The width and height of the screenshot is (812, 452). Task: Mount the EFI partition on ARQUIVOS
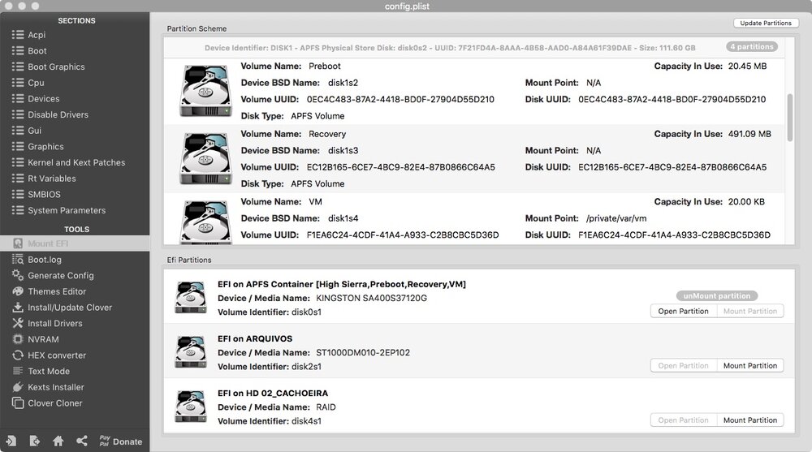pos(750,366)
